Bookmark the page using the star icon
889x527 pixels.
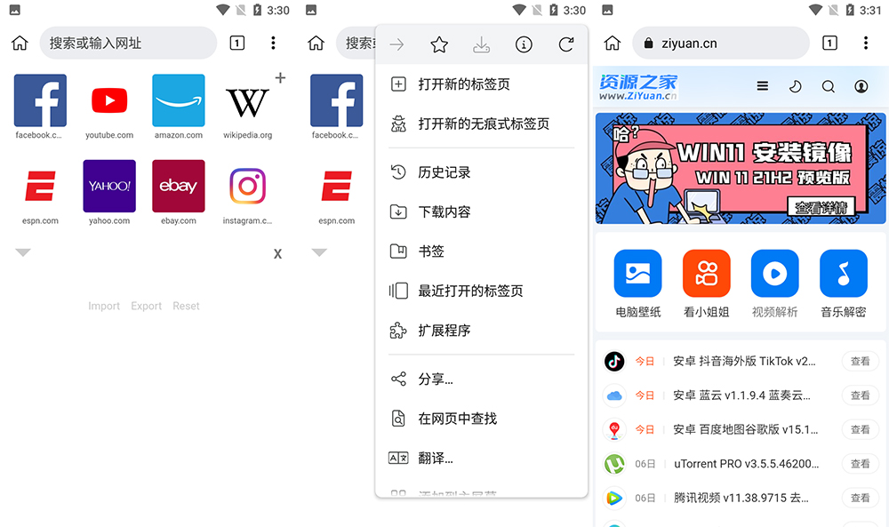[438, 44]
